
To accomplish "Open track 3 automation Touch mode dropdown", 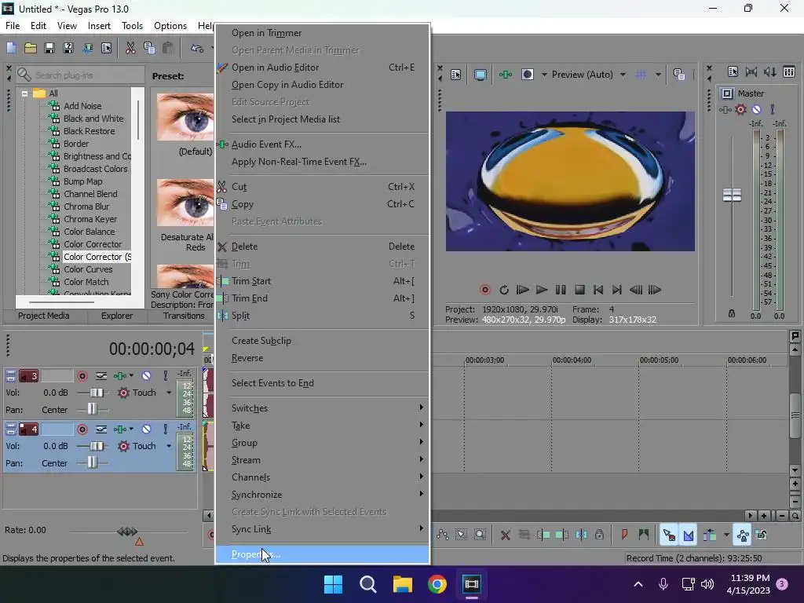I will point(169,393).
